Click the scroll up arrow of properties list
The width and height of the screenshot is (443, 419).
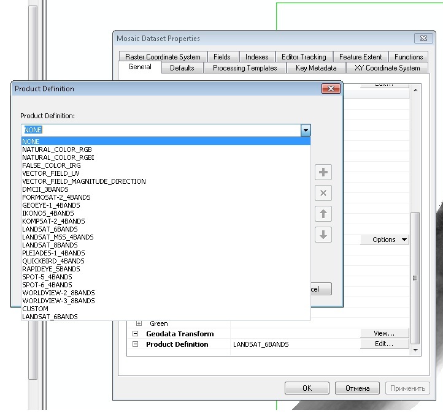coord(415,90)
